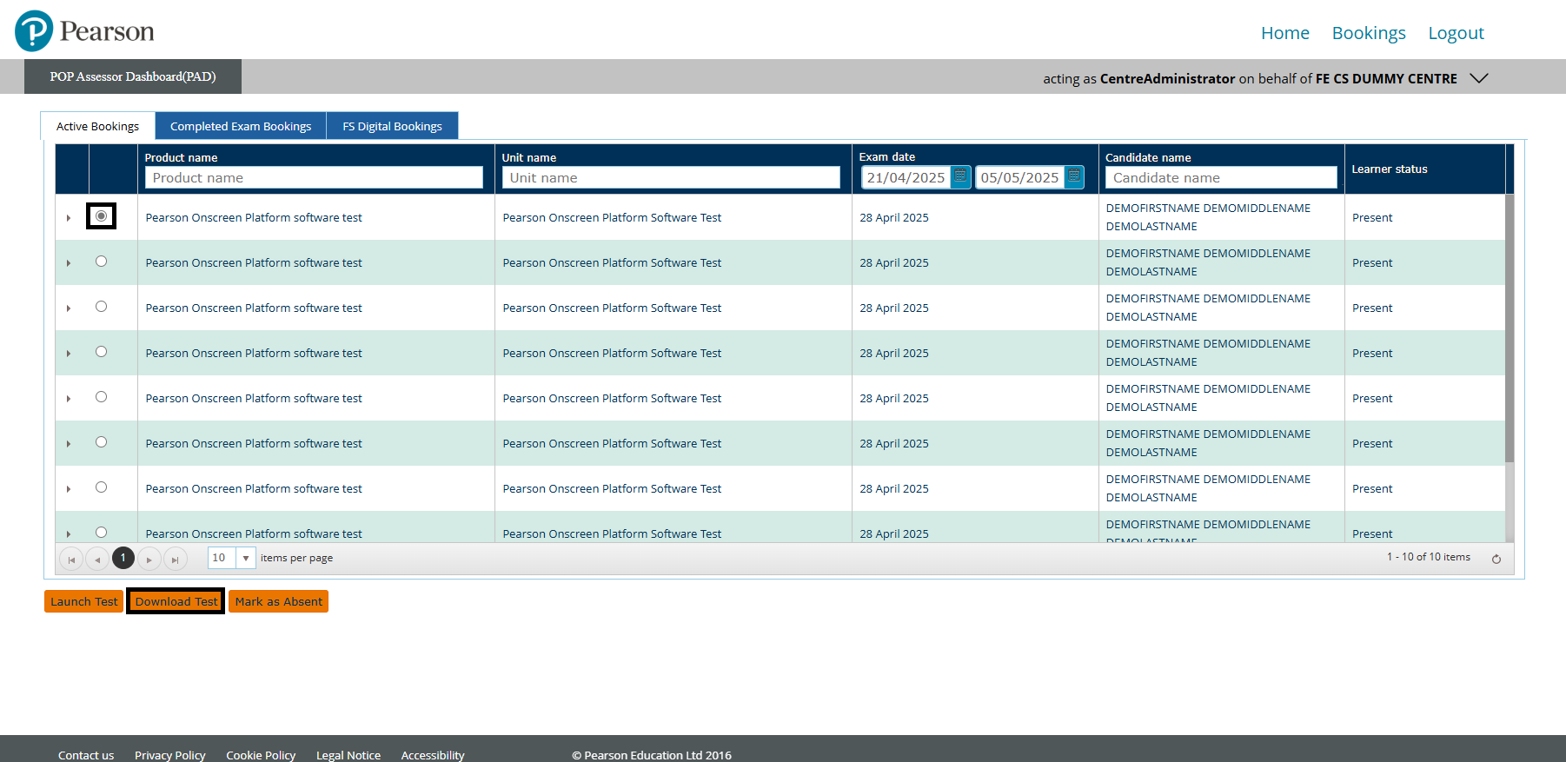Expand the first booking row details
Screen dimensions: 1566x762
tap(69, 218)
